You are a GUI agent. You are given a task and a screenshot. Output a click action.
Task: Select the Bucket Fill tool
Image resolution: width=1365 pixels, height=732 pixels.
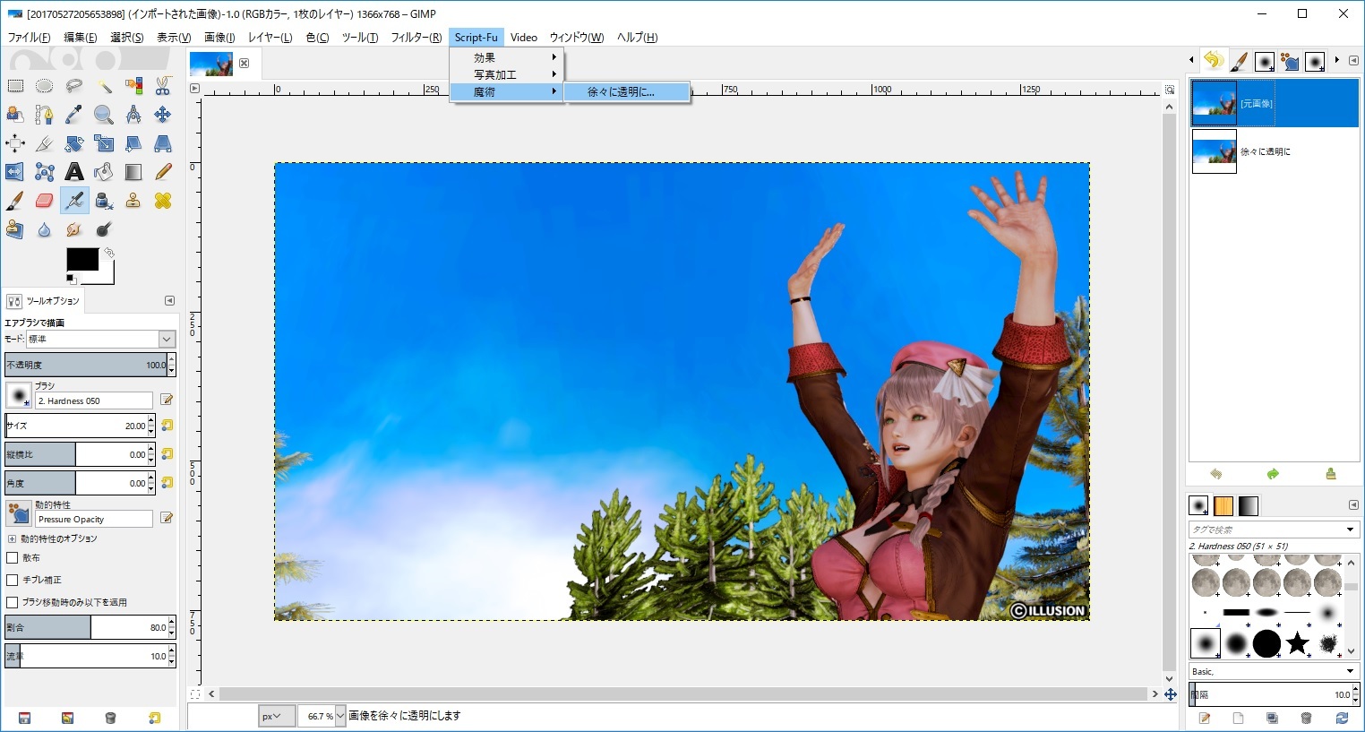[x=104, y=172]
